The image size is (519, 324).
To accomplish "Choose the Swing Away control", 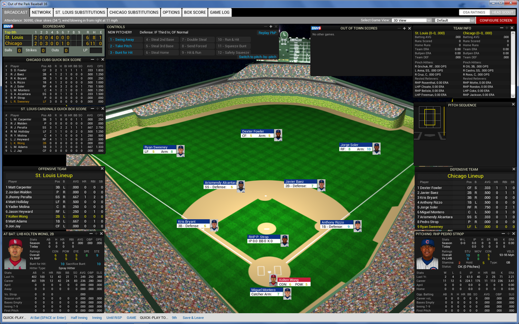I will (123, 39).
